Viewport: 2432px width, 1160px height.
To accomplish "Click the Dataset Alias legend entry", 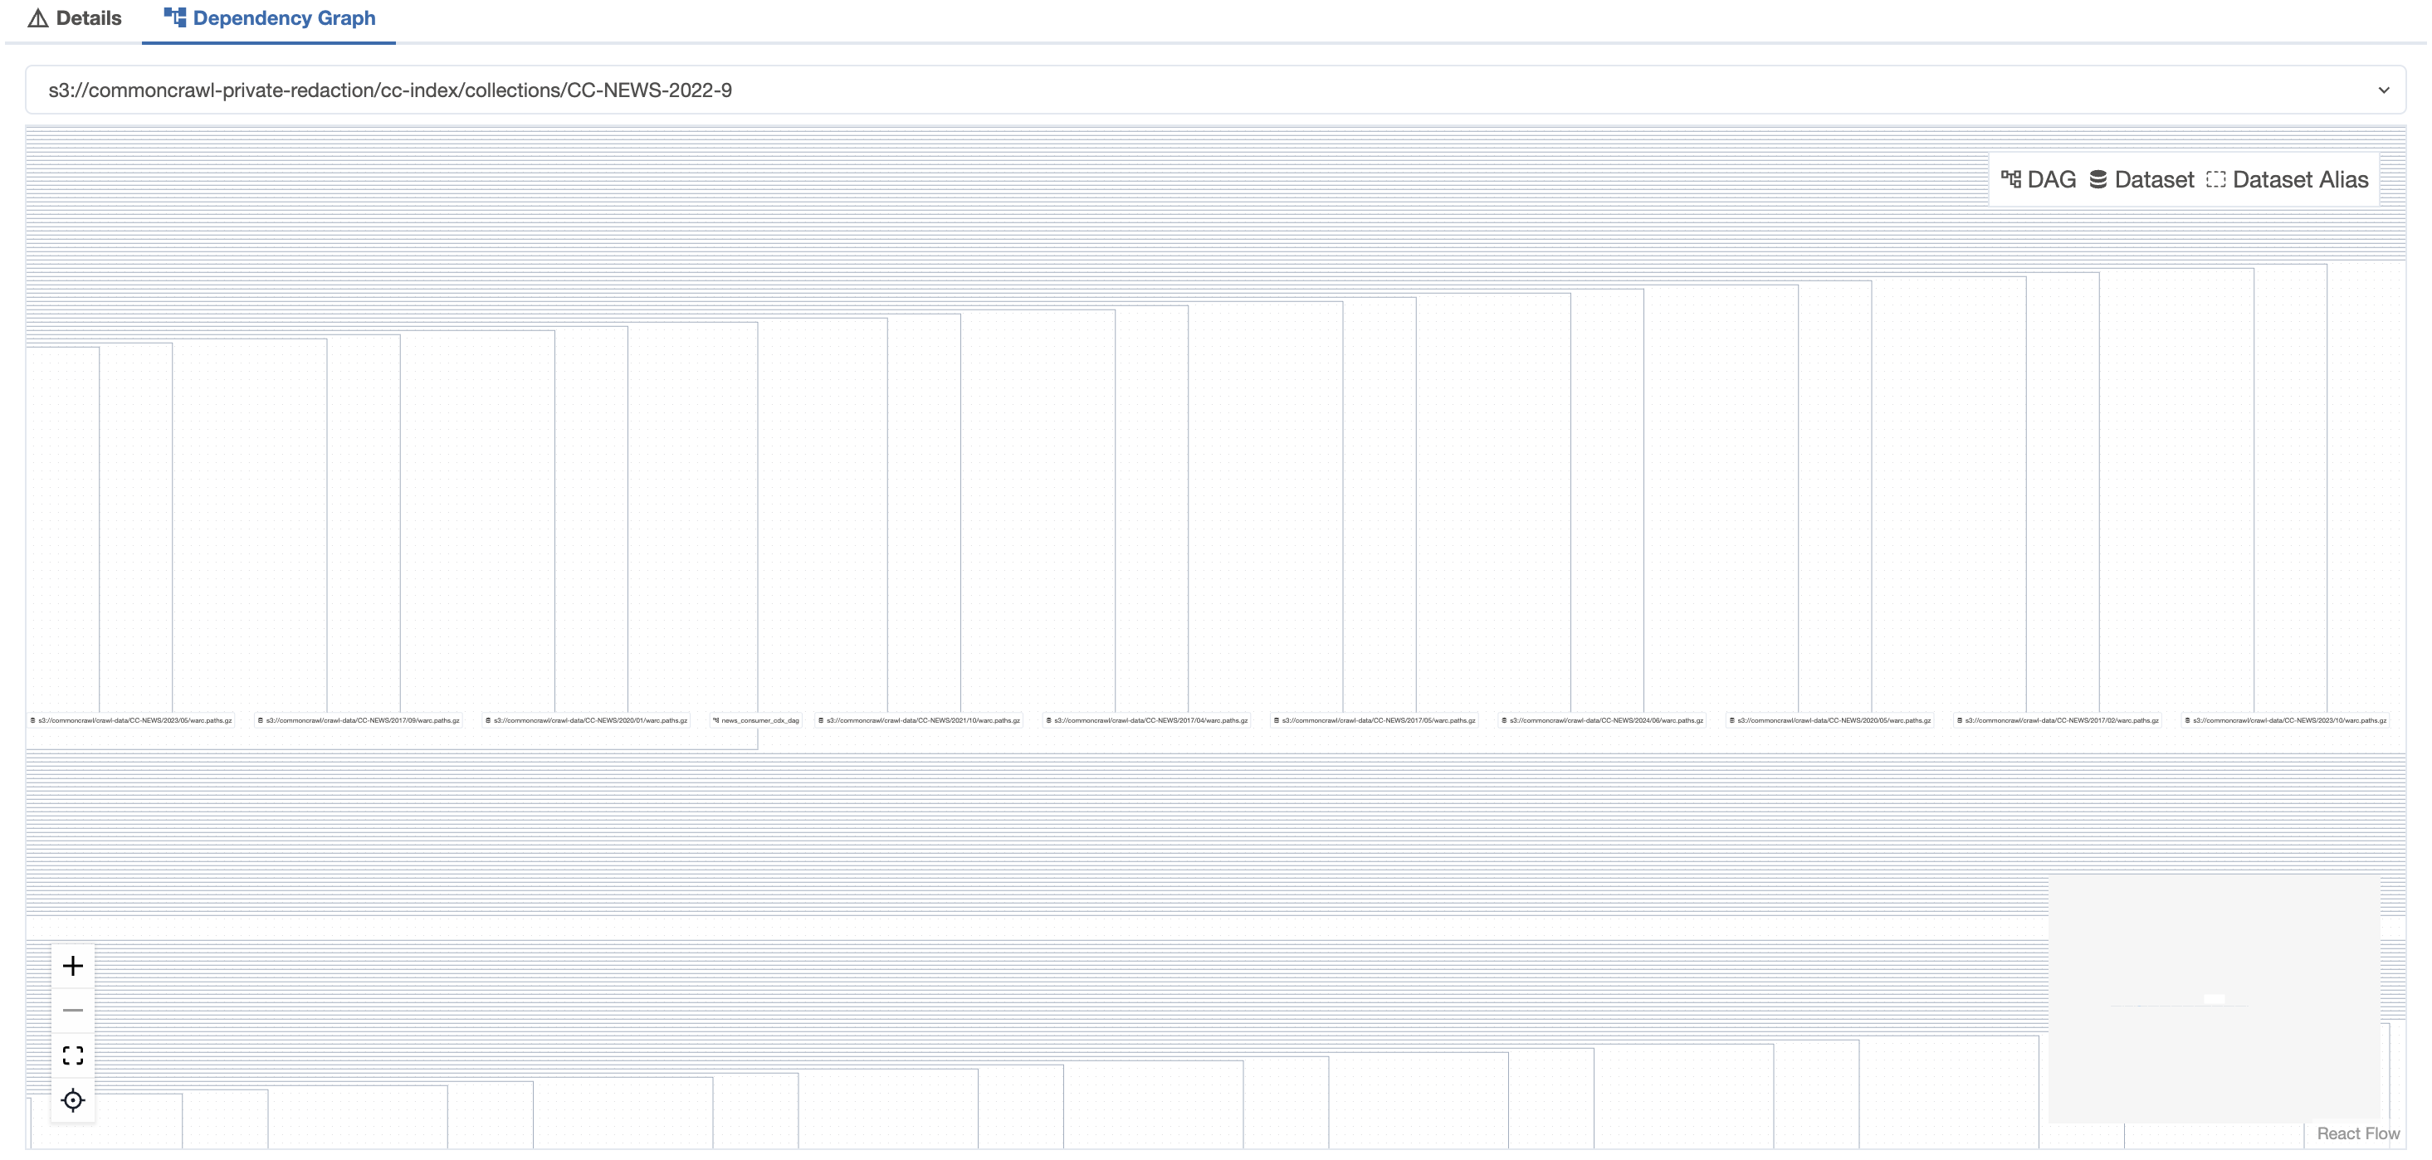I will pos(2288,179).
